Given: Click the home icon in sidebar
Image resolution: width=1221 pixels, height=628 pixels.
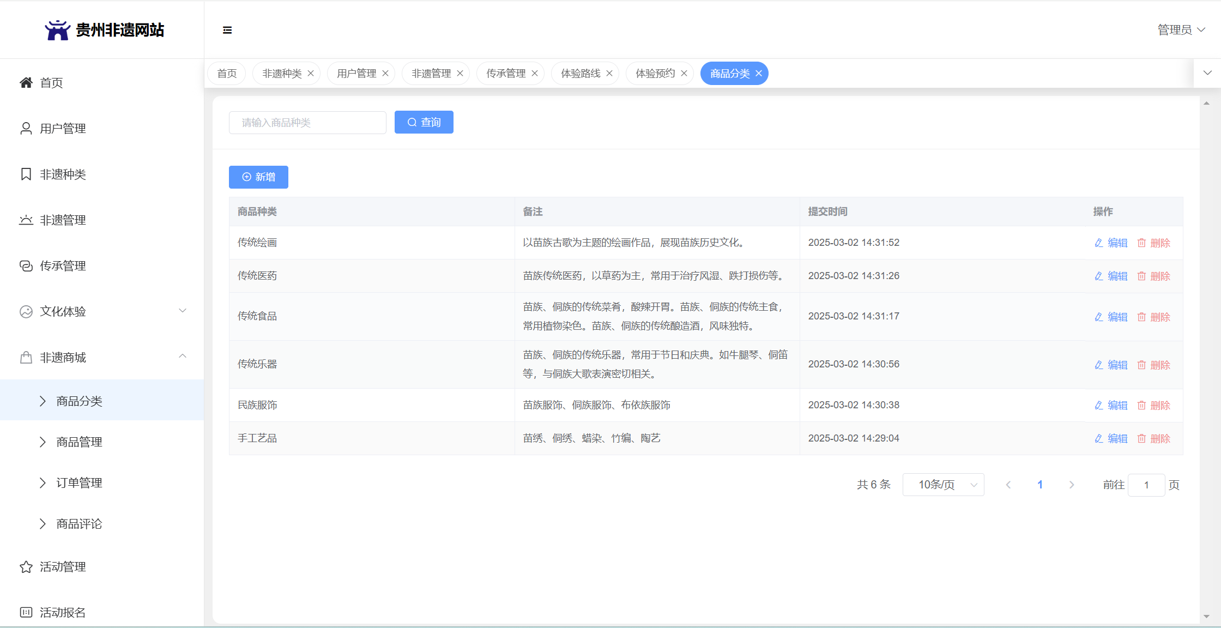Looking at the screenshot, I should coord(26,82).
